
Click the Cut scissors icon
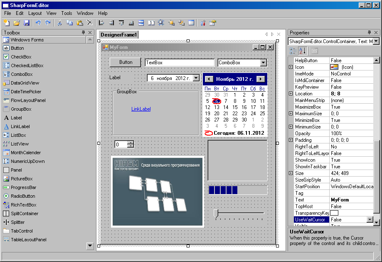tap(59, 23)
